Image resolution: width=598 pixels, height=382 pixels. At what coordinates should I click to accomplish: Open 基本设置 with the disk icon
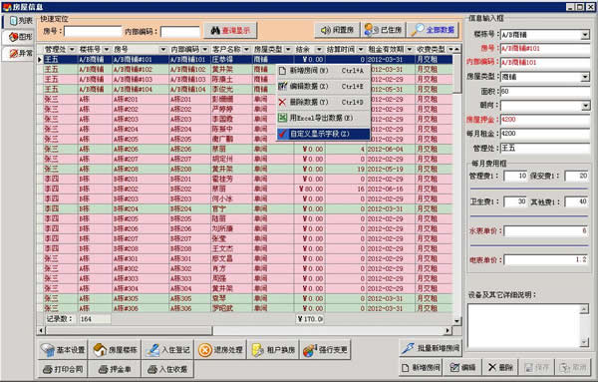tap(63, 349)
